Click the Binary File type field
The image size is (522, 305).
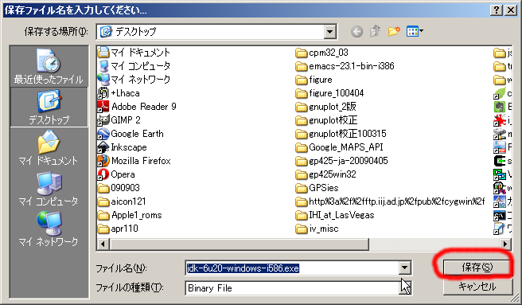click(x=292, y=288)
